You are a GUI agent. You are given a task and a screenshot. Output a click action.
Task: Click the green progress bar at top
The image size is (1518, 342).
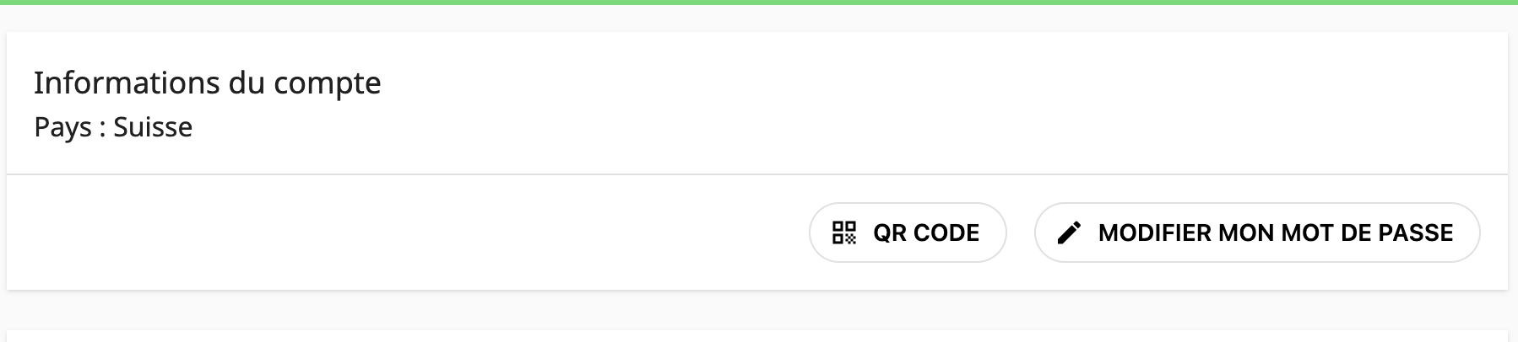(759, 3)
